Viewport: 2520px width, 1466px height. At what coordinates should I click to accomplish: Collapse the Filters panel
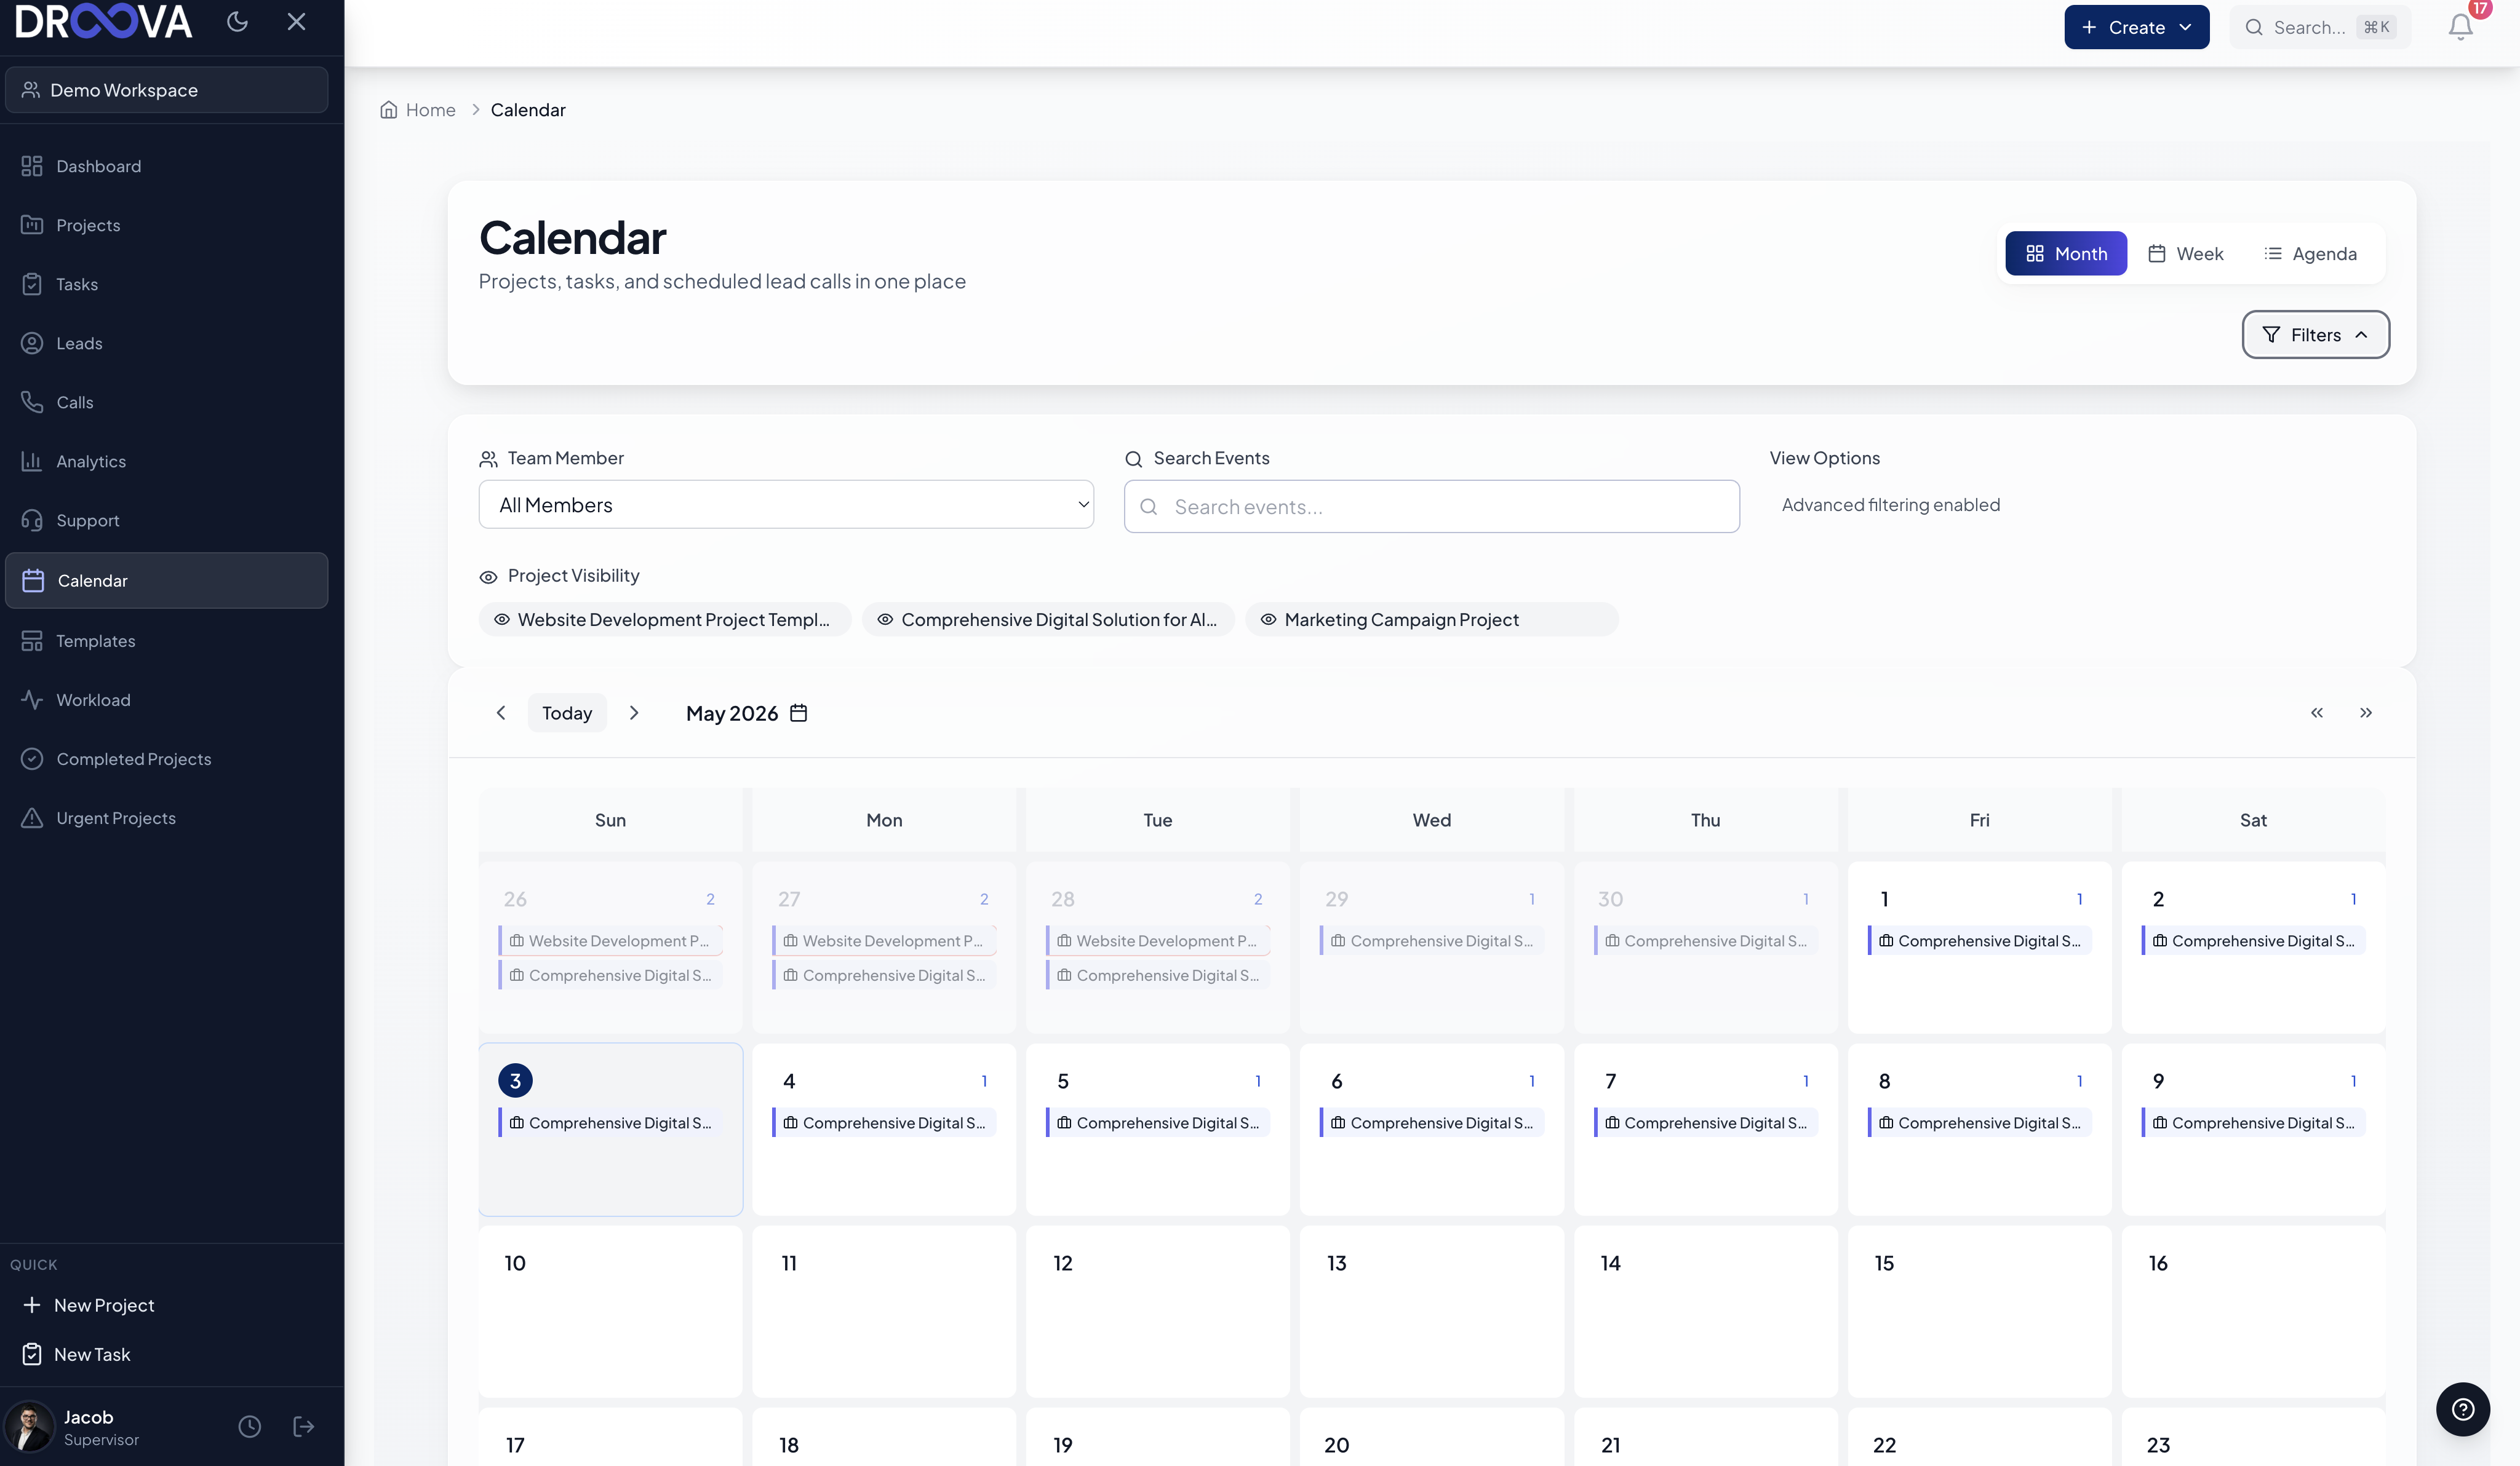click(2316, 335)
